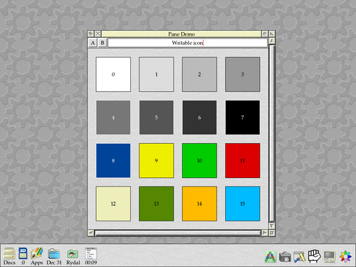Click the horizontal scrollbar right arrow

point(264,233)
